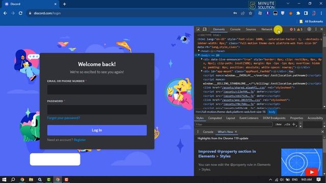Open the notification center icon
The width and height of the screenshot is (326, 183).
pyautogui.click(x=318, y=179)
